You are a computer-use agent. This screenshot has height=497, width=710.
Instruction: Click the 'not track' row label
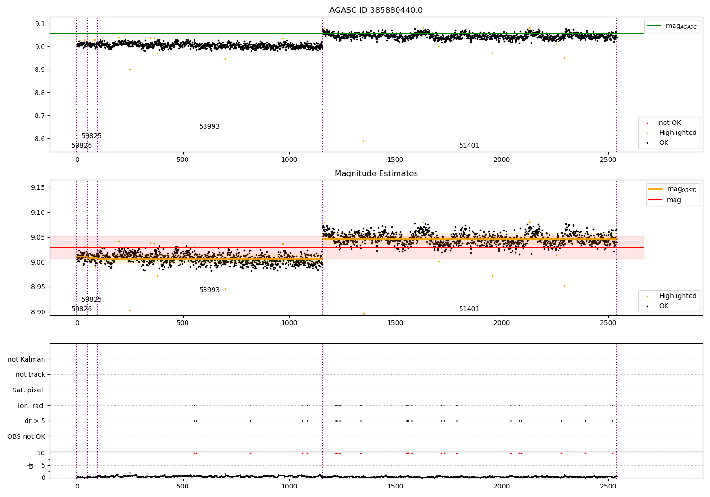point(30,375)
